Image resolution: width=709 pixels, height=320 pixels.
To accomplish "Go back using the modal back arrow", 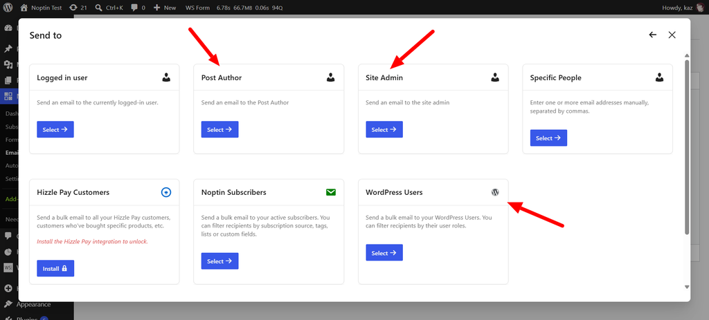I will click(x=652, y=35).
